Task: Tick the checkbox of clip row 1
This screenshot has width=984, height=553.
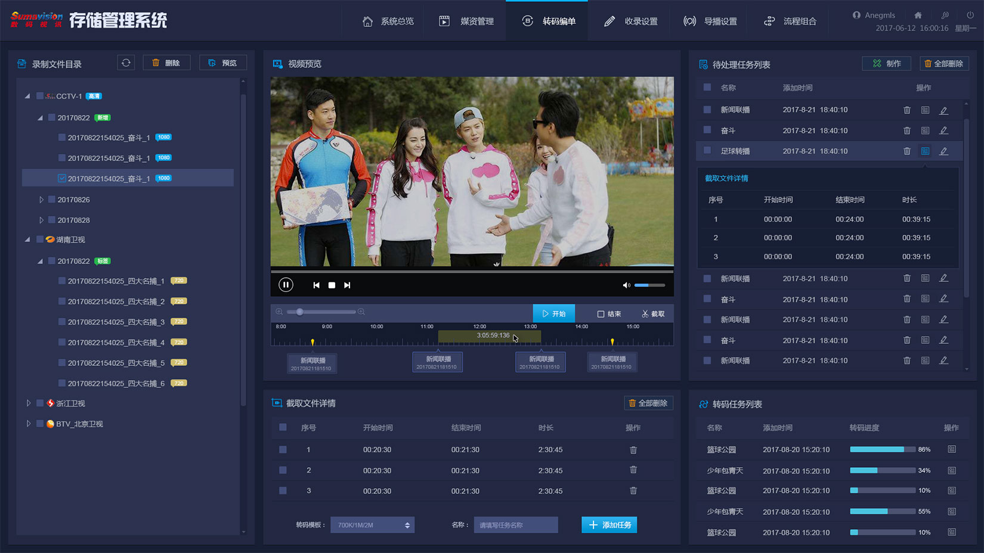Action: (x=283, y=450)
